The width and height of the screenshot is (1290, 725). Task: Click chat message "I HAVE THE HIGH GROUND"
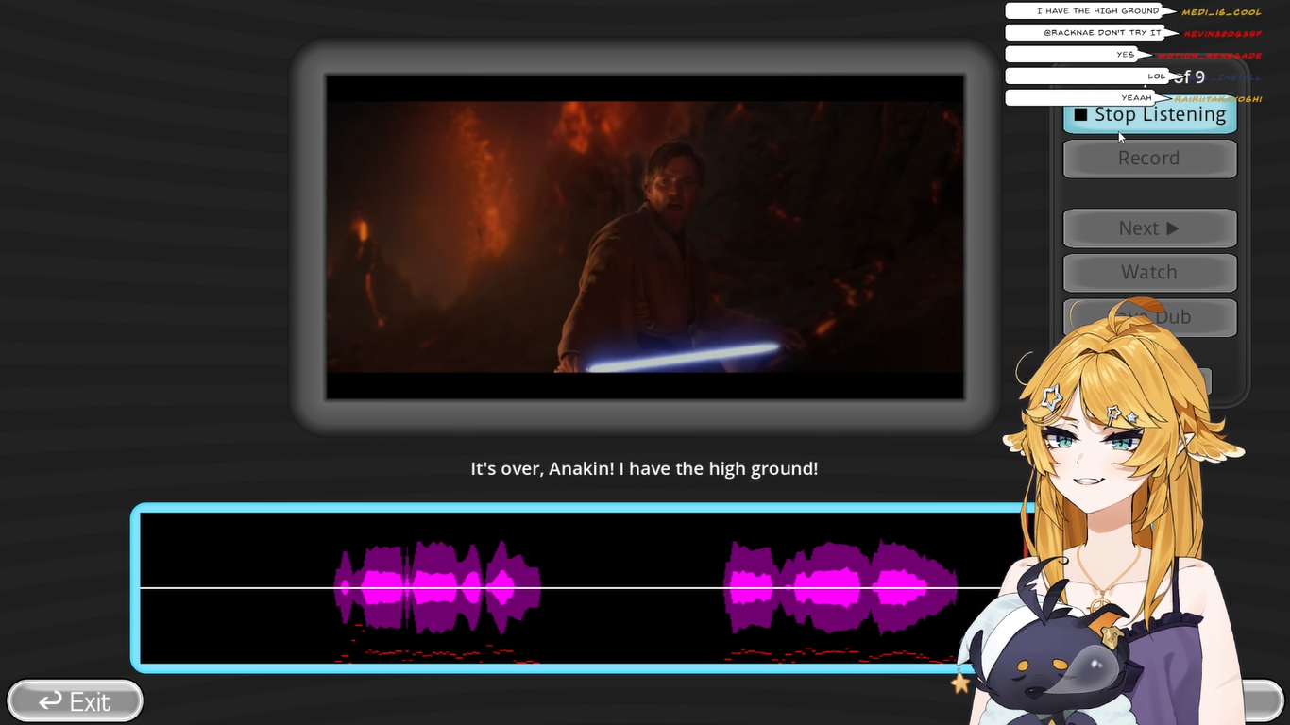click(x=1091, y=11)
